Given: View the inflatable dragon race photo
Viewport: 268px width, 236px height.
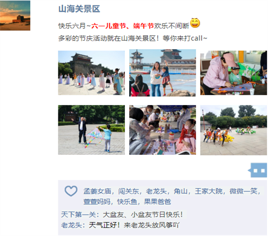Looking at the screenshot, I should (x=234, y=130).
